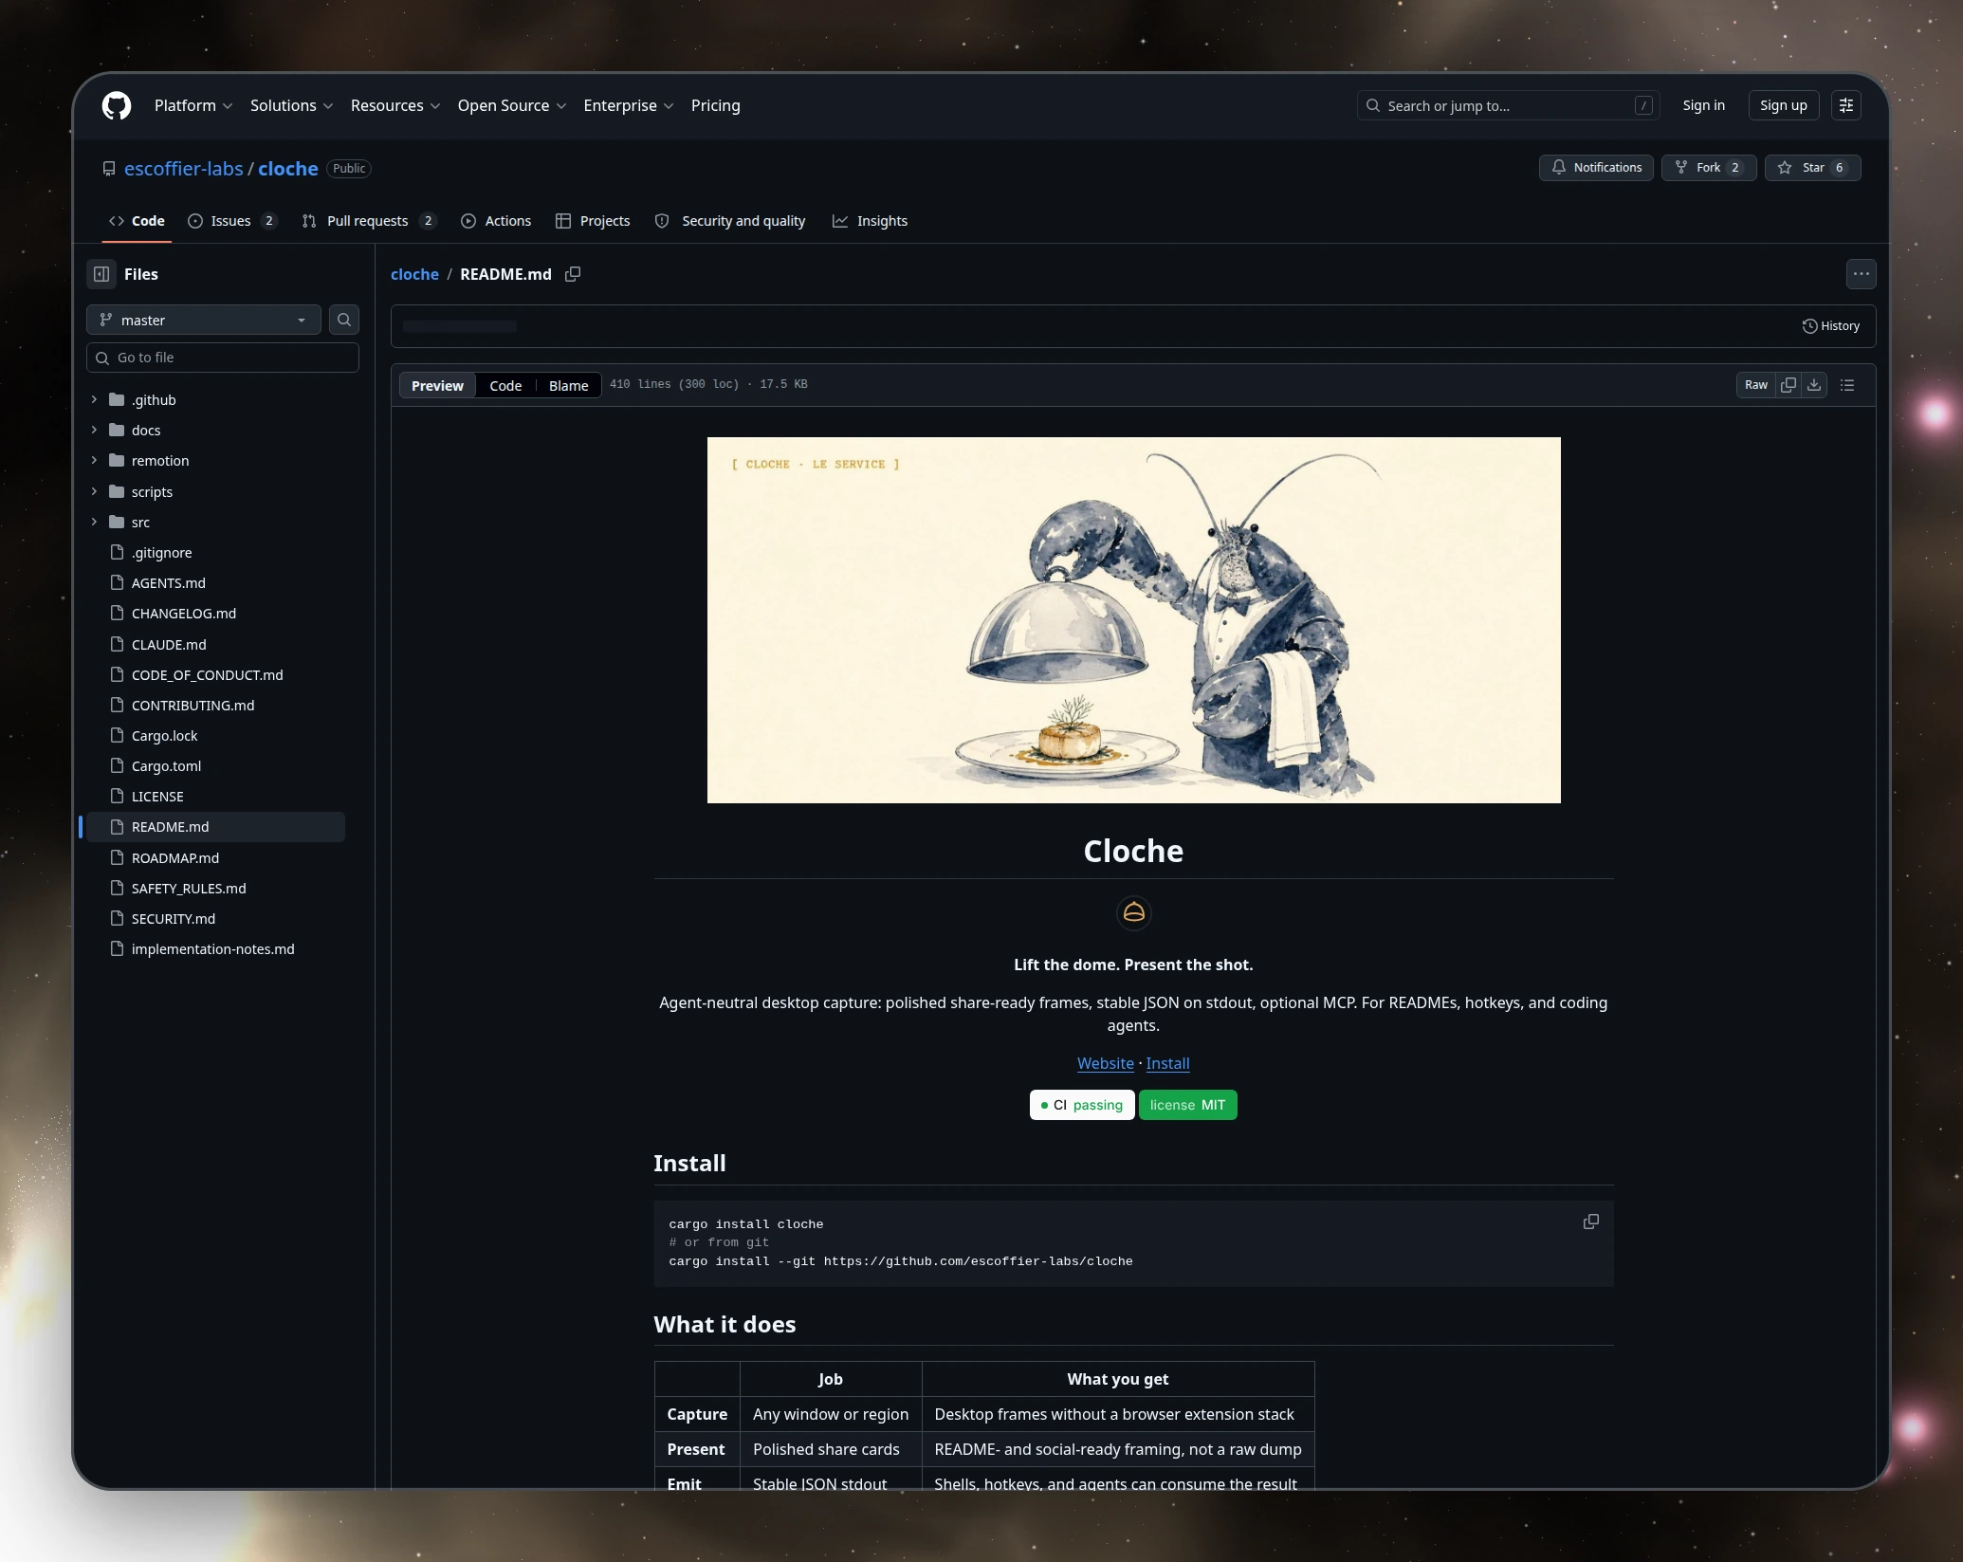Open the README outline list icon

(x=1847, y=385)
